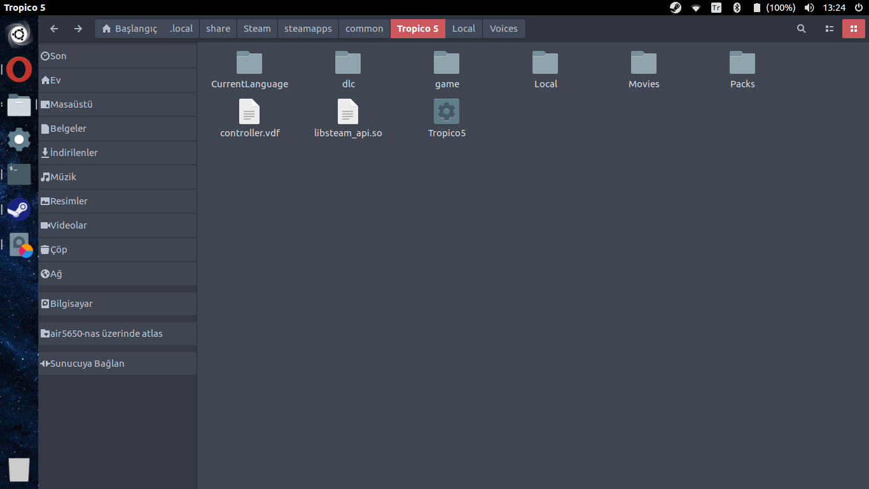The image size is (869, 489).
Task: Go forward with the right arrow button
Action: pyautogui.click(x=78, y=29)
